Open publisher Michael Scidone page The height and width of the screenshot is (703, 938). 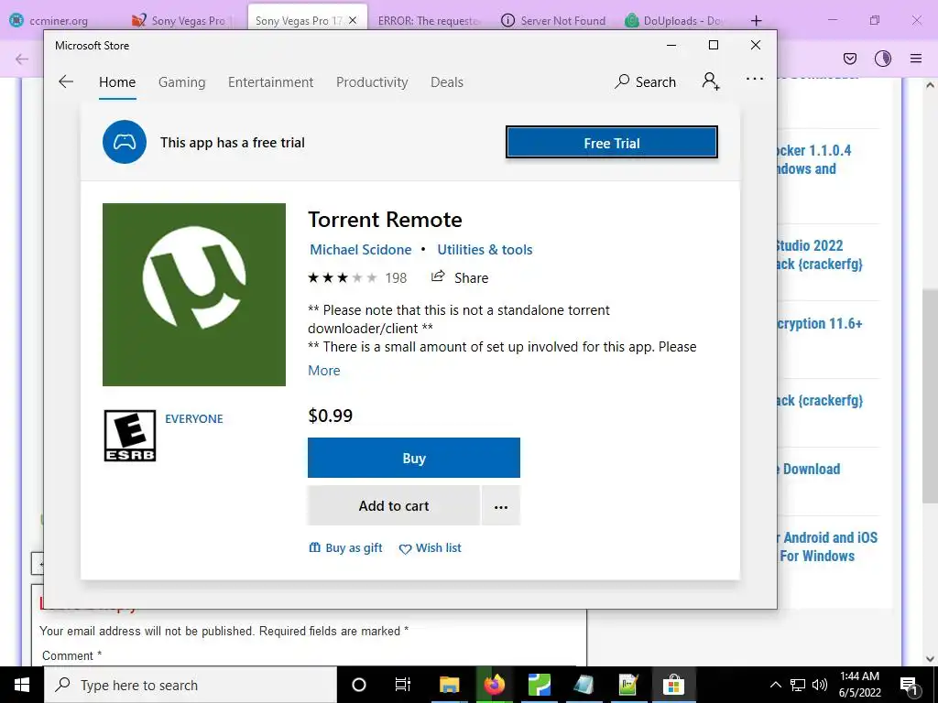pyautogui.click(x=361, y=250)
